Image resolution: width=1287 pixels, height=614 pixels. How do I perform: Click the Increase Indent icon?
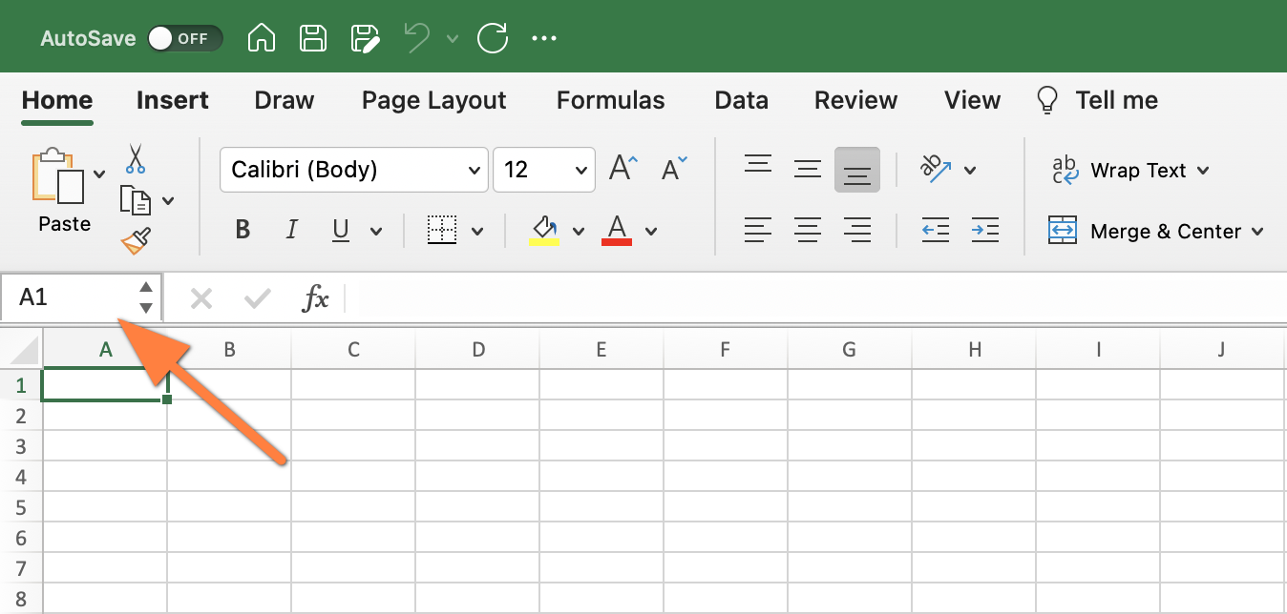pos(985,230)
